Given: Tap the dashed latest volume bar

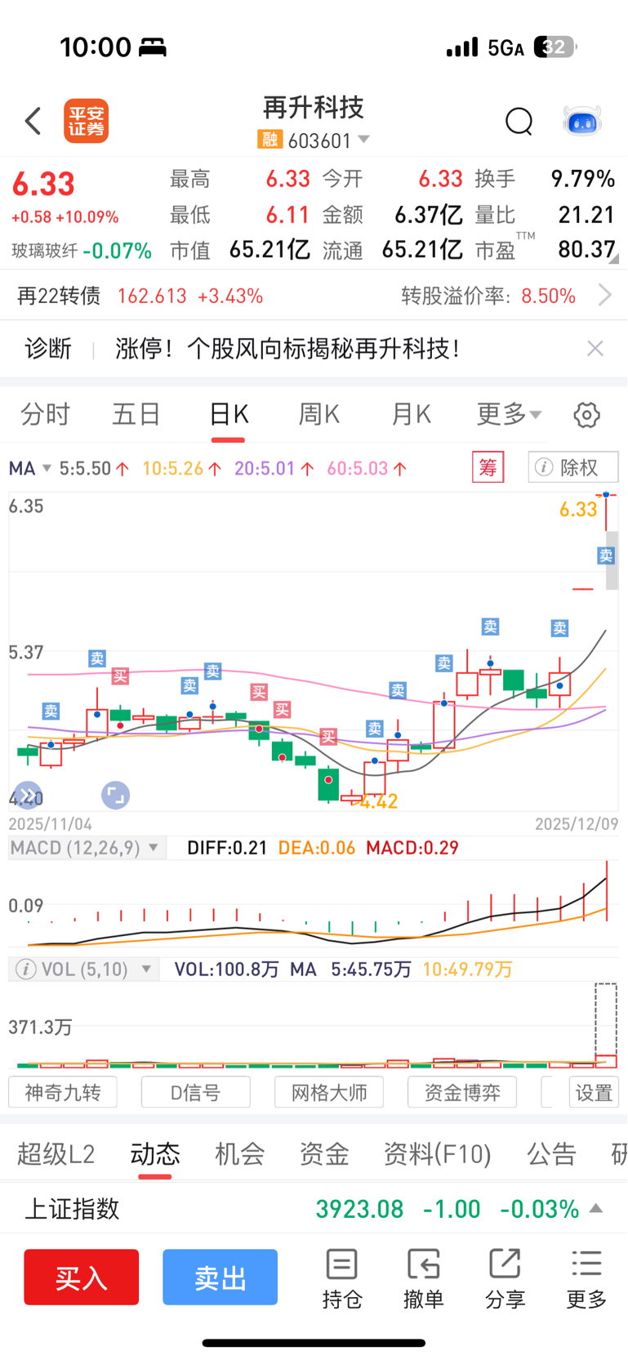Looking at the screenshot, I should click(x=606, y=1025).
